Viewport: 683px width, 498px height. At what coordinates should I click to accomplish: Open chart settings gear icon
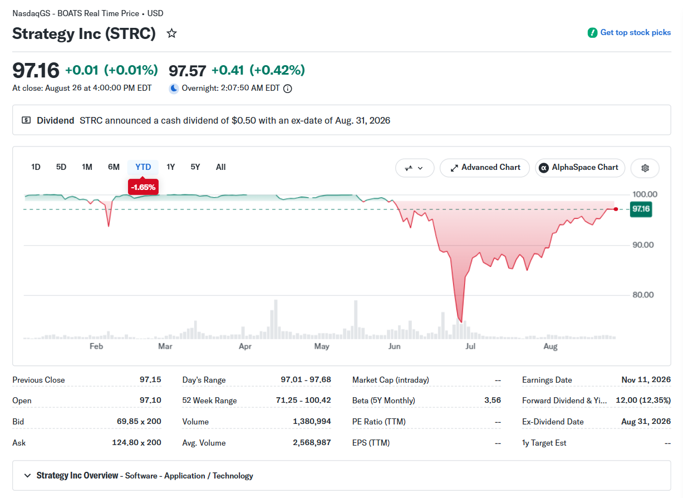coord(645,168)
